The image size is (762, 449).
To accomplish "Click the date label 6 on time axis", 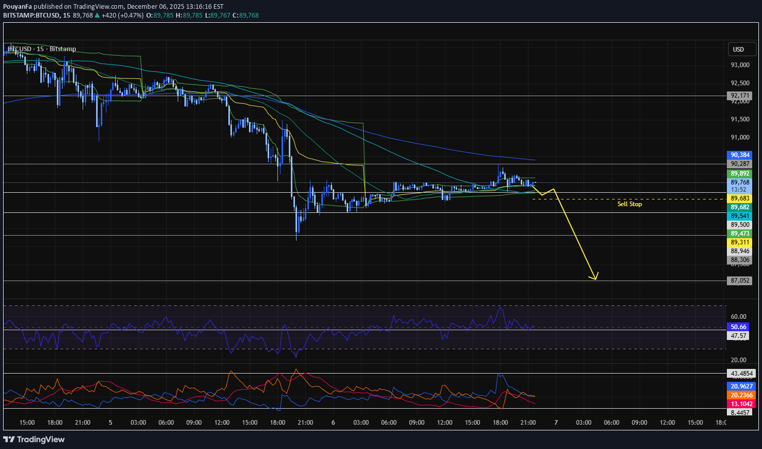I will (333, 423).
